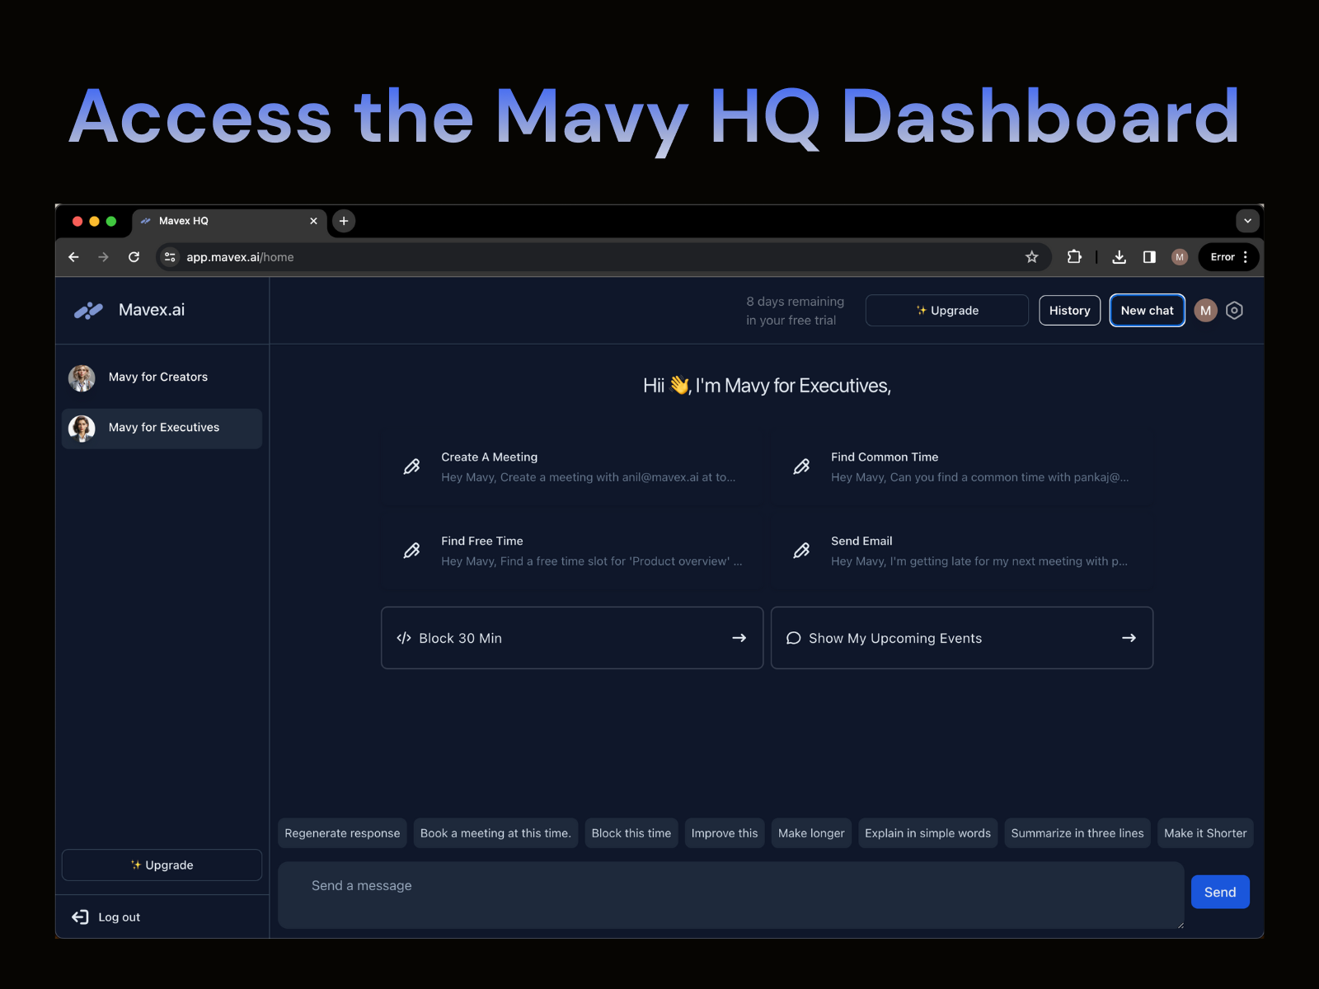The image size is (1319, 989).
Task: Click the blue Send button
Action: point(1220,892)
